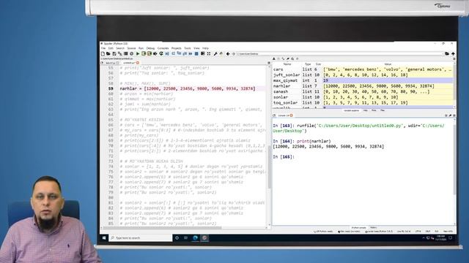Screen dimensions: 469x263
Task: Open IPython console options menu icon
Action: (x=454, y=115)
